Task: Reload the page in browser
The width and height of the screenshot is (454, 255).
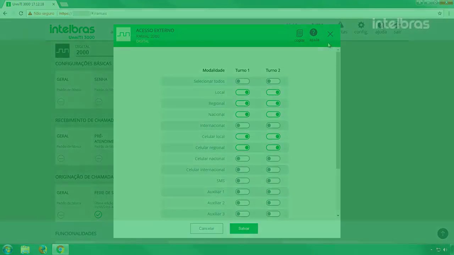Action: pyautogui.click(x=21, y=13)
